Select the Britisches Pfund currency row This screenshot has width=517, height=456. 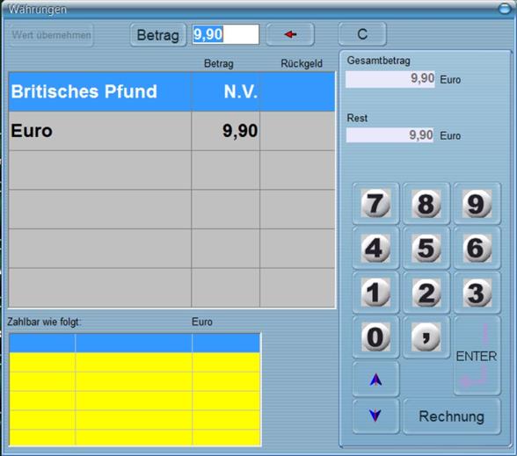171,91
